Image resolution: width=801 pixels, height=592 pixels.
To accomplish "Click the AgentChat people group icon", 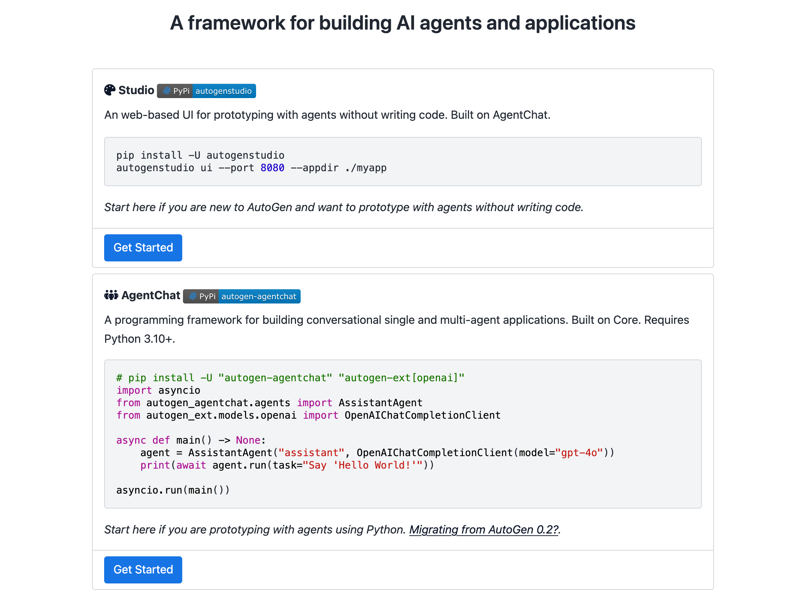I will coord(111,296).
